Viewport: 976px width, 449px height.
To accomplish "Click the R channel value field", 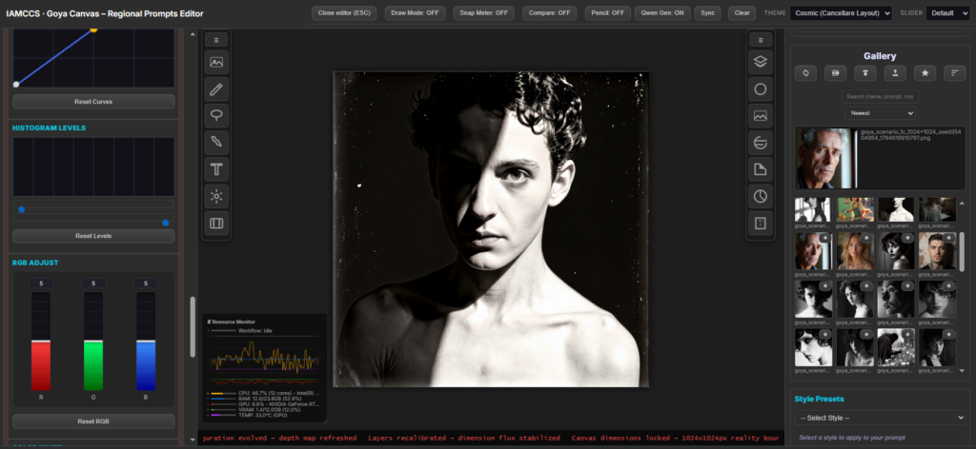I will (41, 283).
